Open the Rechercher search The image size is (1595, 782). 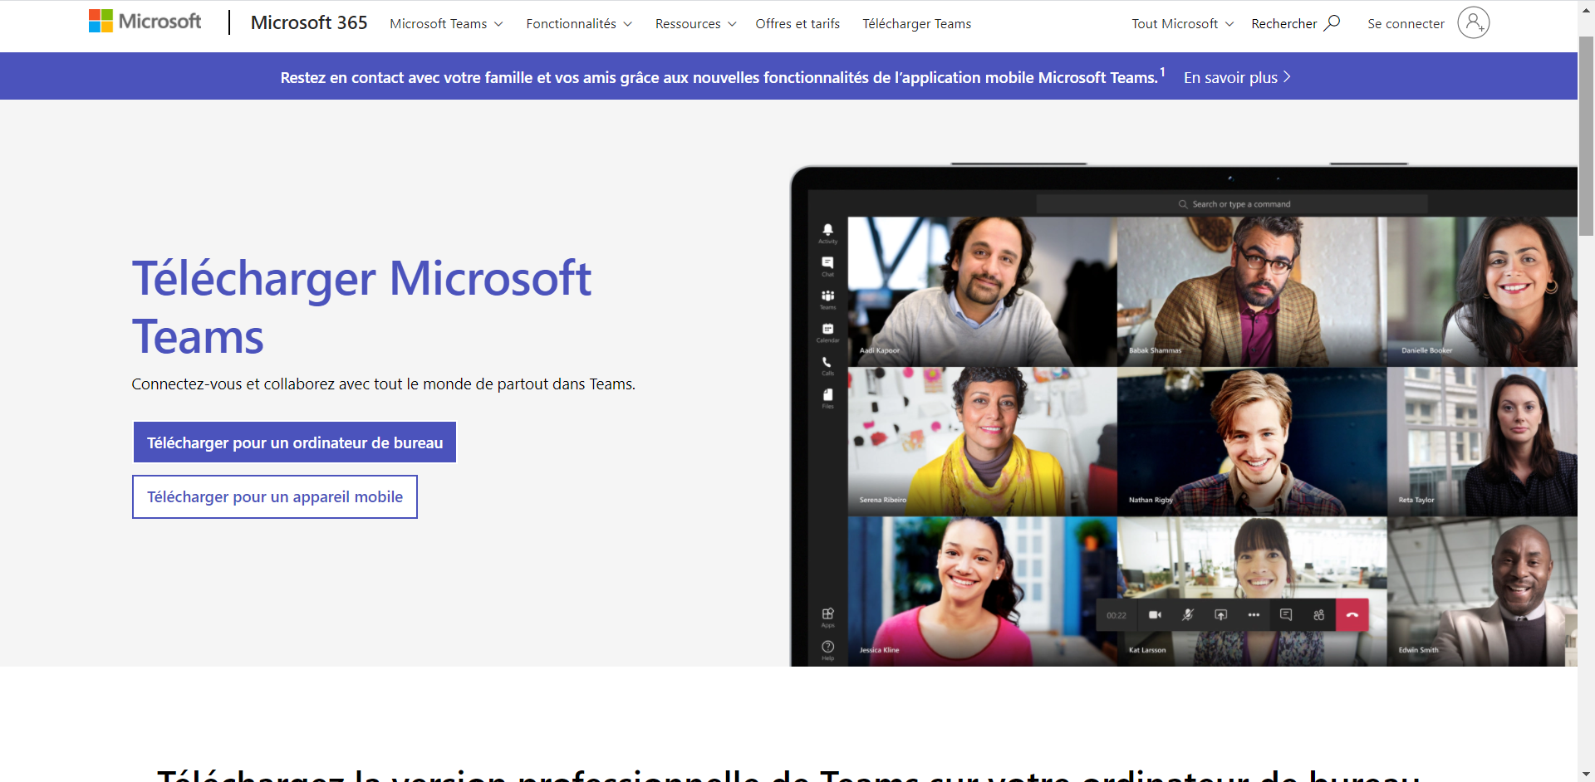coord(1295,23)
